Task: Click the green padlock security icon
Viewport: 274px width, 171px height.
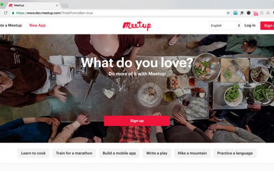Action: (13, 13)
